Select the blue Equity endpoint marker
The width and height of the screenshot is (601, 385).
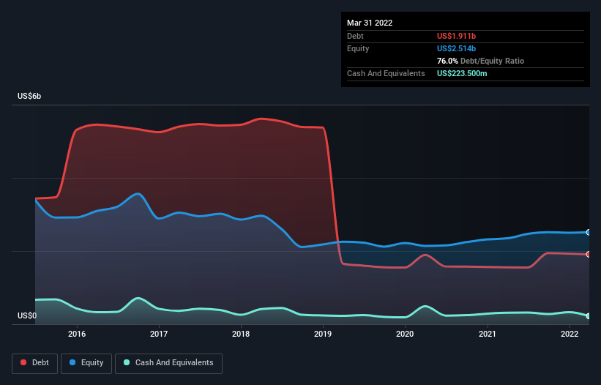pyautogui.click(x=589, y=232)
